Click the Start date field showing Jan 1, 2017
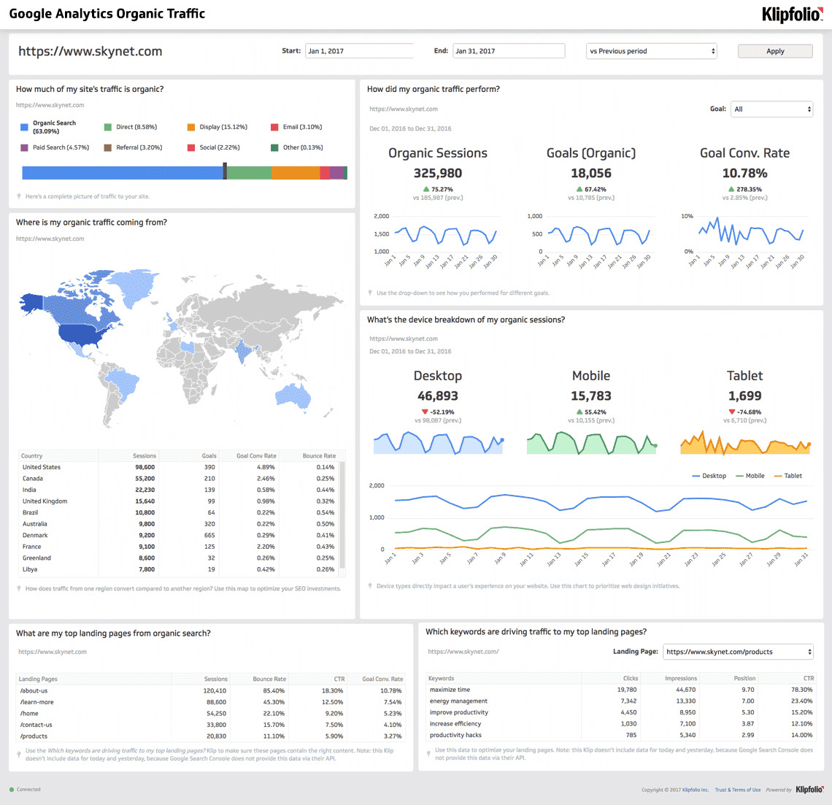This screenshot has width=832, height=805. [x=358, y=50]
